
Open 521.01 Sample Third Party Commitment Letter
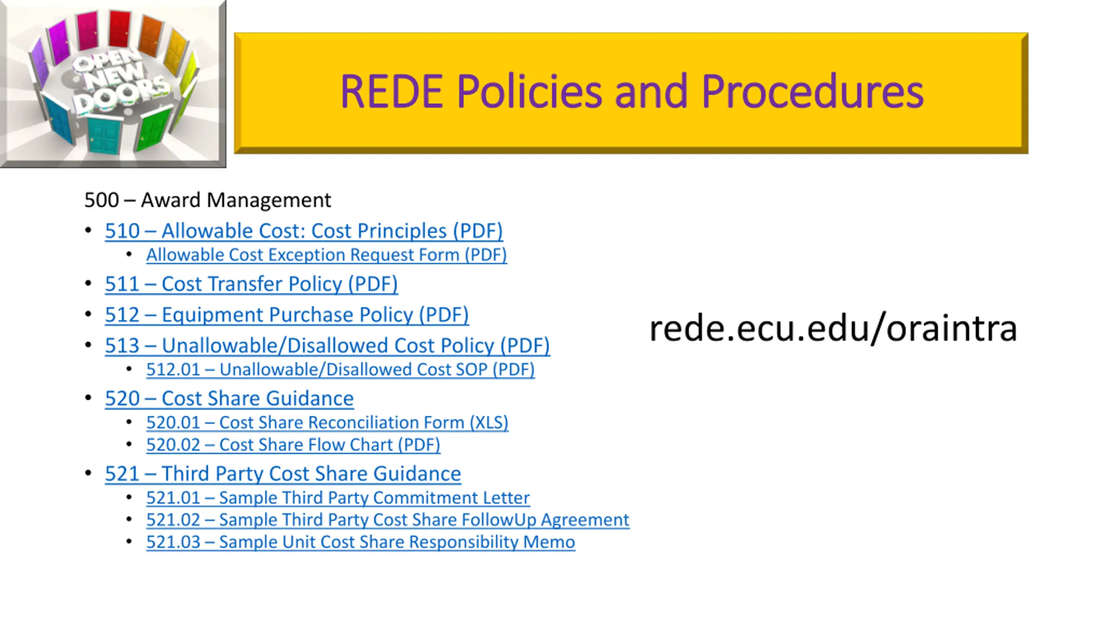[x=338, y=498]
